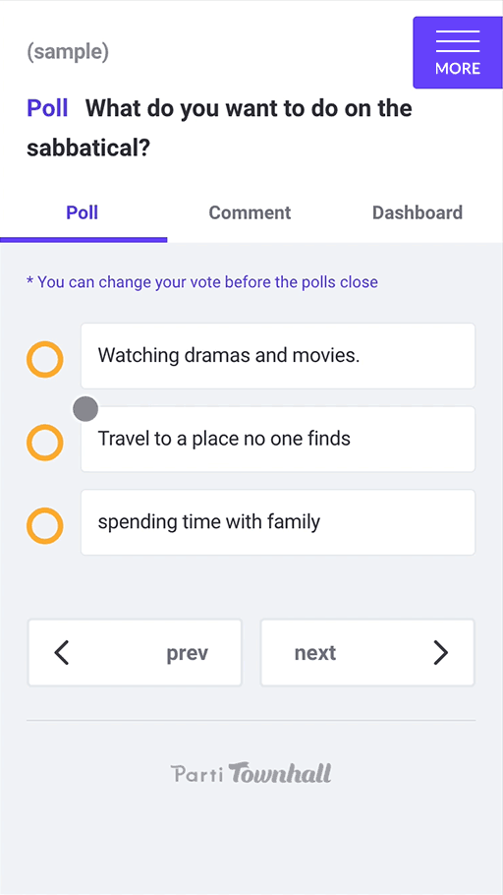Choose the Watching dramas and movies option box

pyautogui.click(x=278, y=356)
